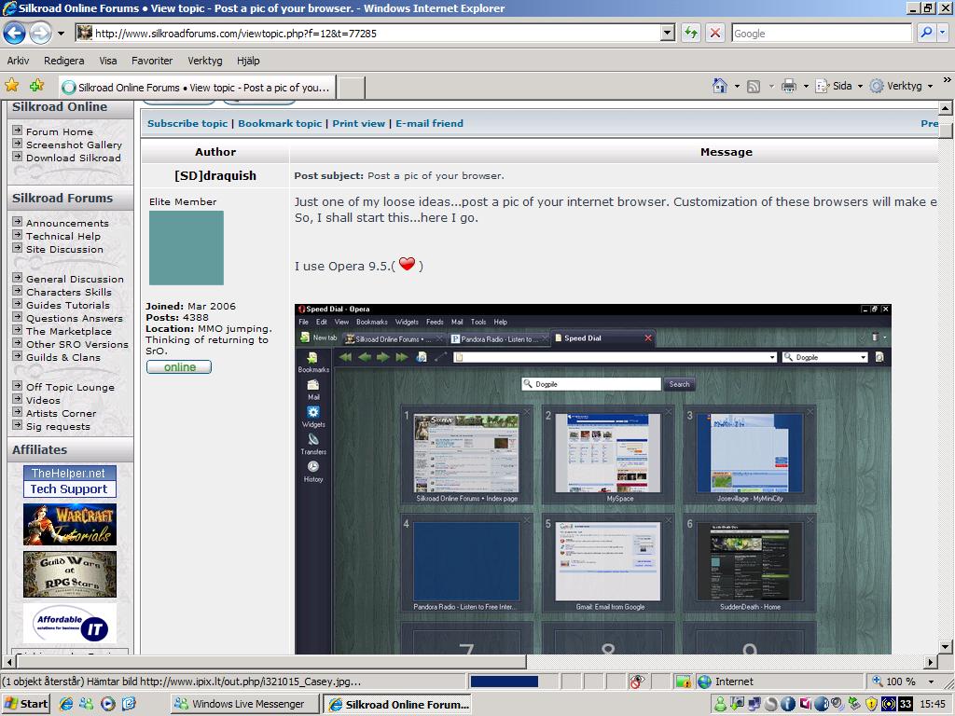Click the browser Back arrow button
This screenshot has height=716, width=955.
pos(15,34)
